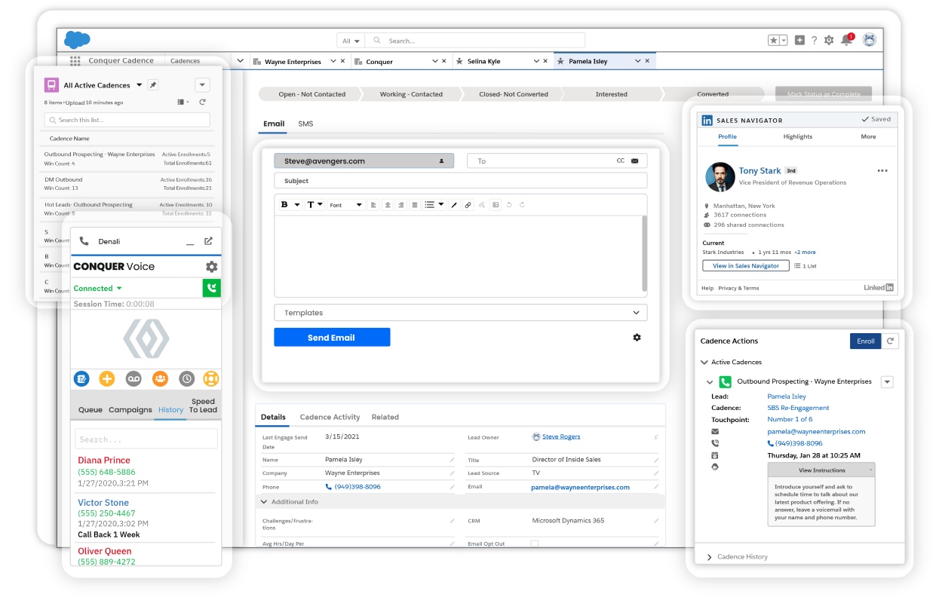This screenshot has height=603, width=939.
Task: Click the email body scrollbar
Action: (x=644, y=253)
